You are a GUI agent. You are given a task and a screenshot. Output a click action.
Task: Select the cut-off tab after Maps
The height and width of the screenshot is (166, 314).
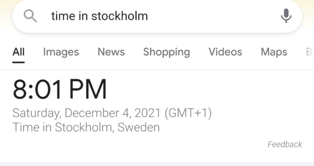(309, 52)
